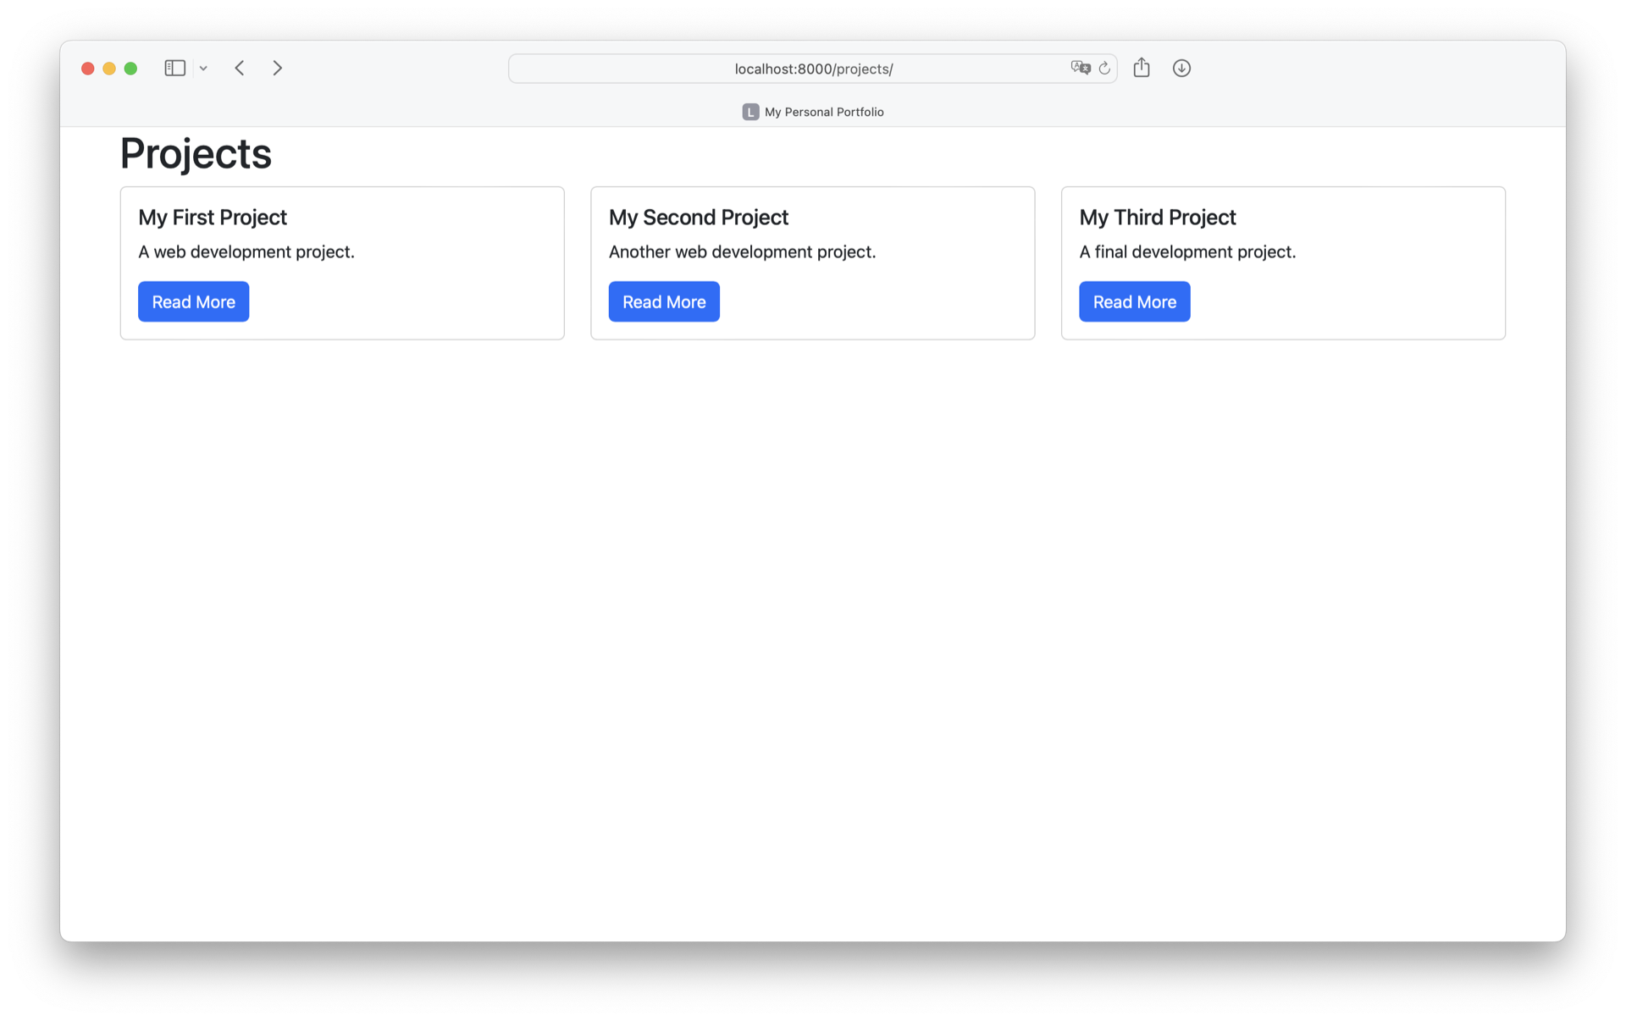Reload the page with refresh icon
Image resolution: width=1626 pixels, height=1021 pixels.
[1104, 69]
